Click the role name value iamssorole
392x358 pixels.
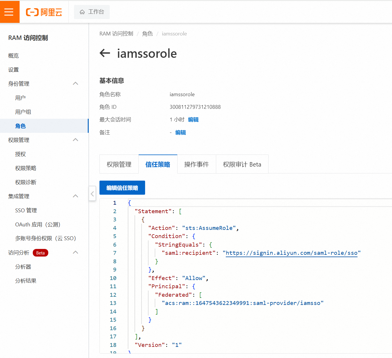click(182, 94)
